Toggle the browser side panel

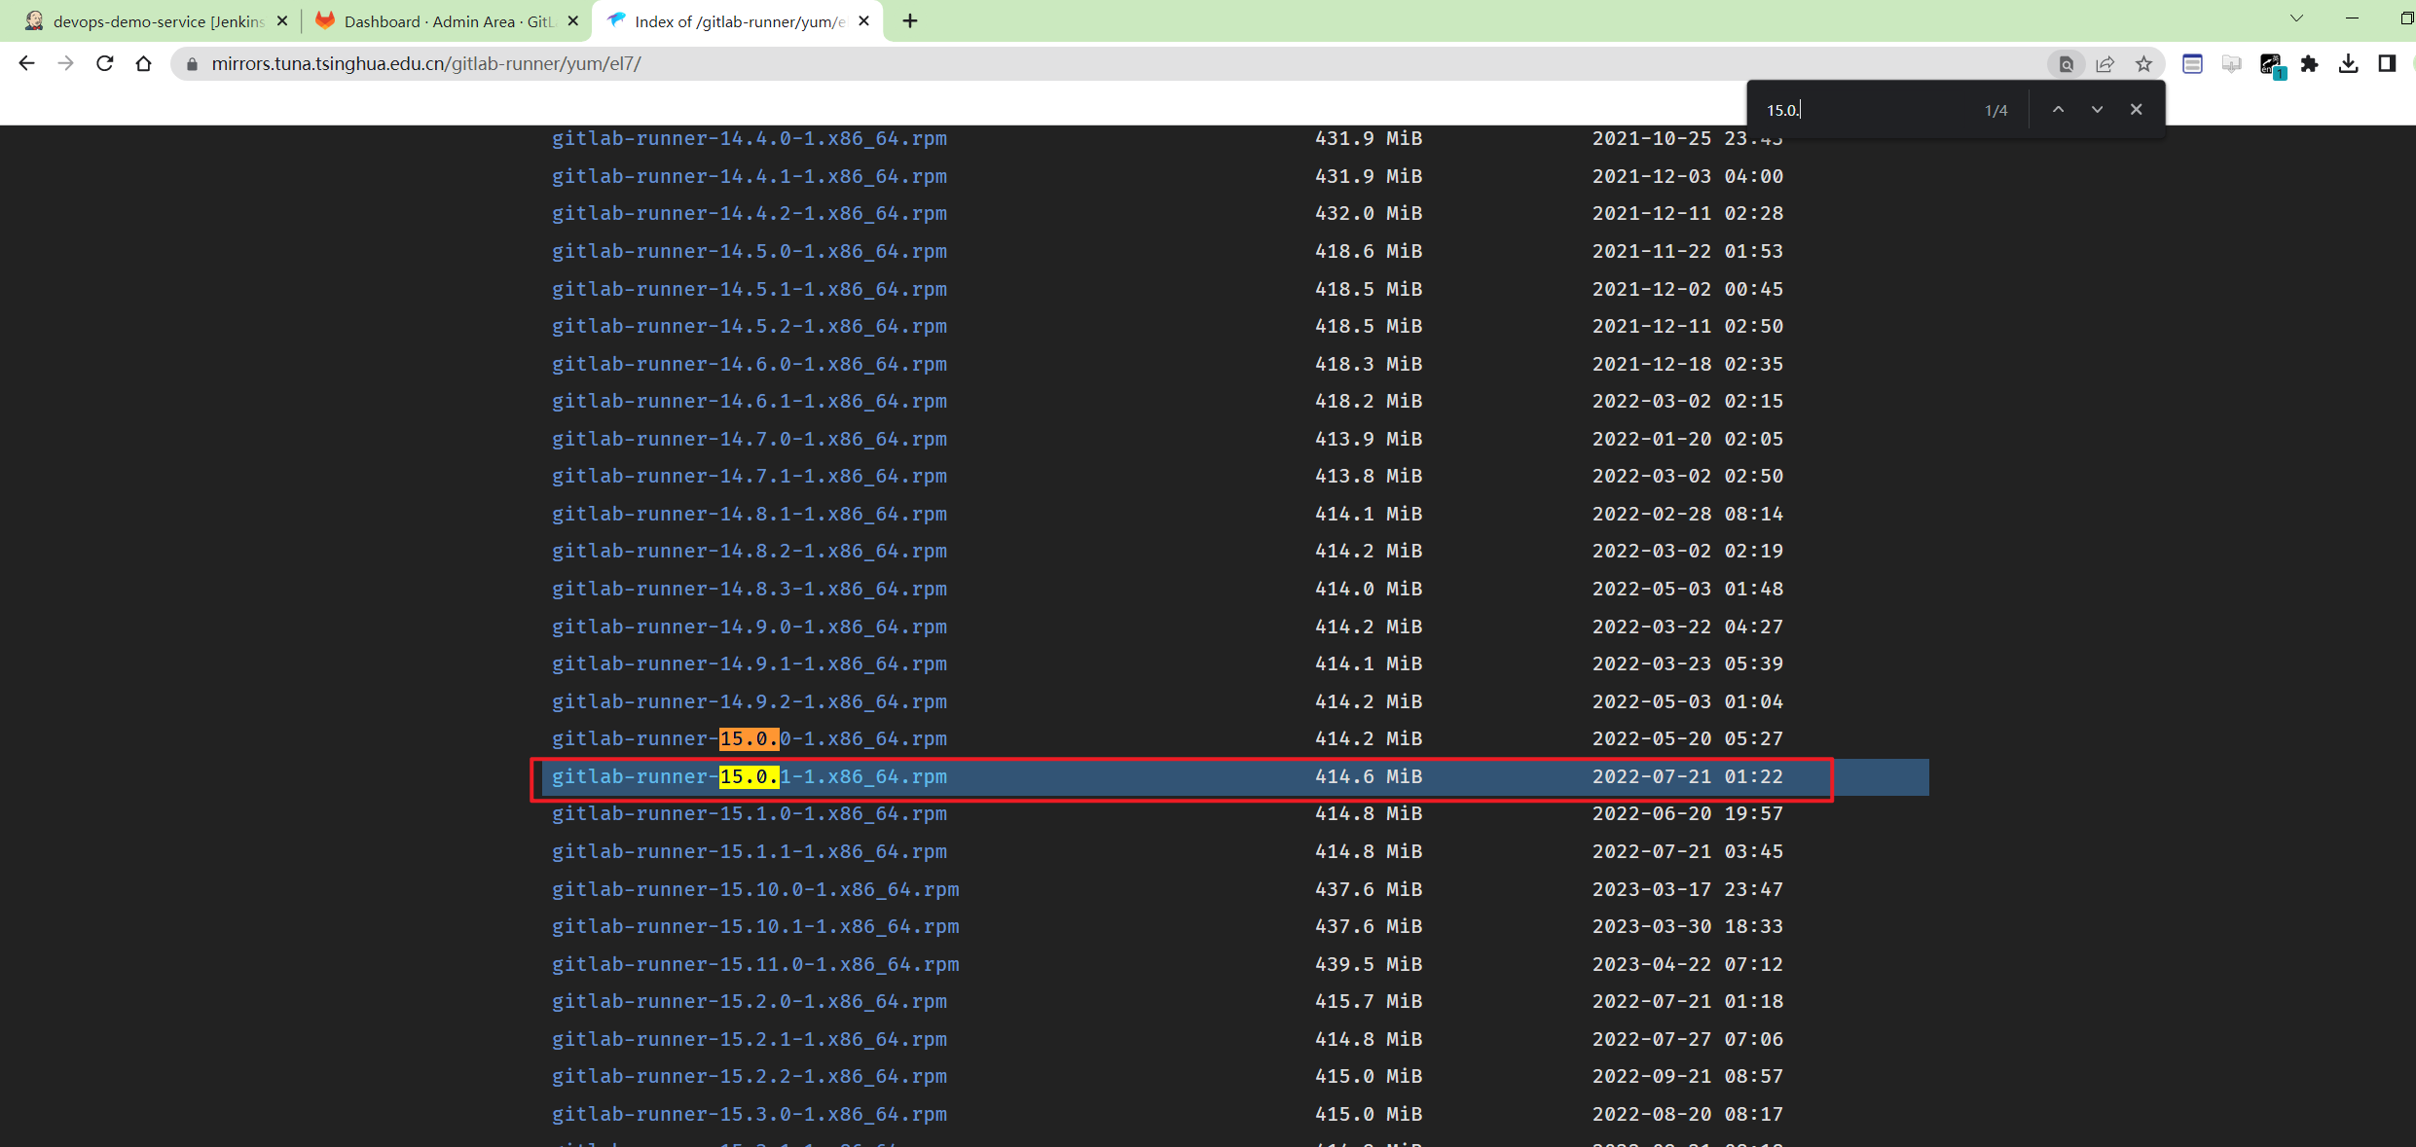pos(2387,64)
